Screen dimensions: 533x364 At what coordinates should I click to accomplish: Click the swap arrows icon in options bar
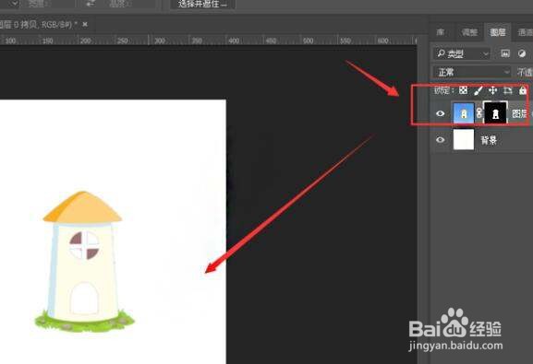coord(91,4)
